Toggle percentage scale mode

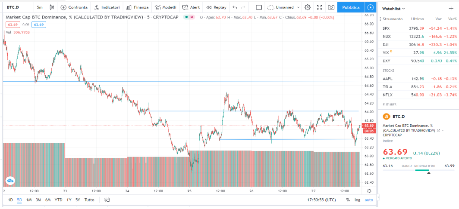point(348,200)
